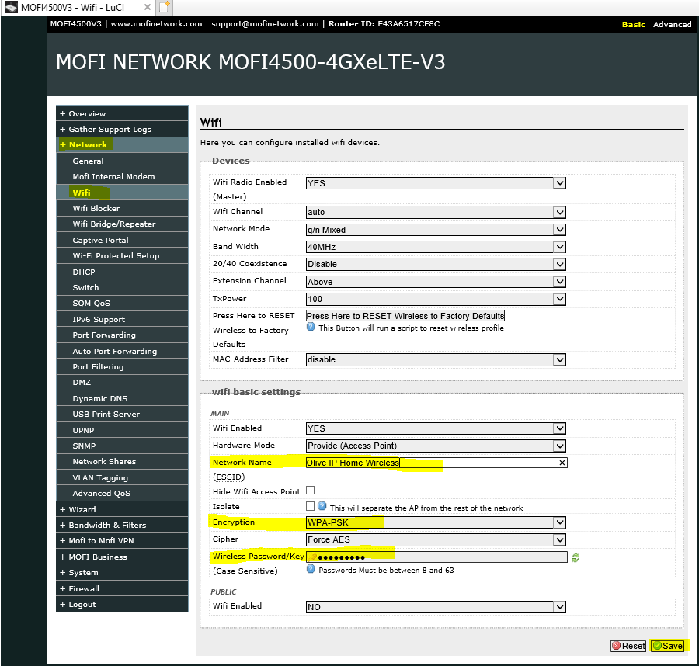Open the DHCP settings page
Viewport: 699px width, 666px height.
[122, 272]
